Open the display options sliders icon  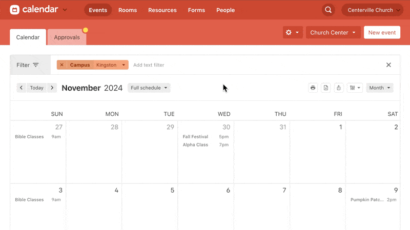click(x=355, y=88)
